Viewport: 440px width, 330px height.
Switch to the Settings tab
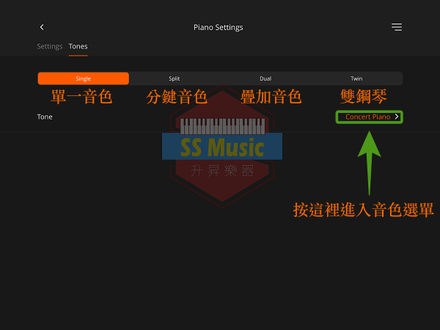50,46
